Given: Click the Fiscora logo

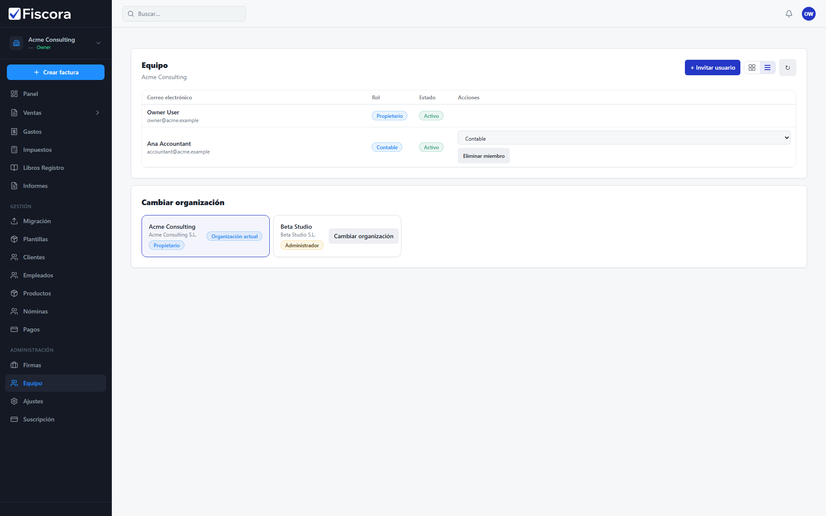Looking at the screenshot, I should coord(40,14).
